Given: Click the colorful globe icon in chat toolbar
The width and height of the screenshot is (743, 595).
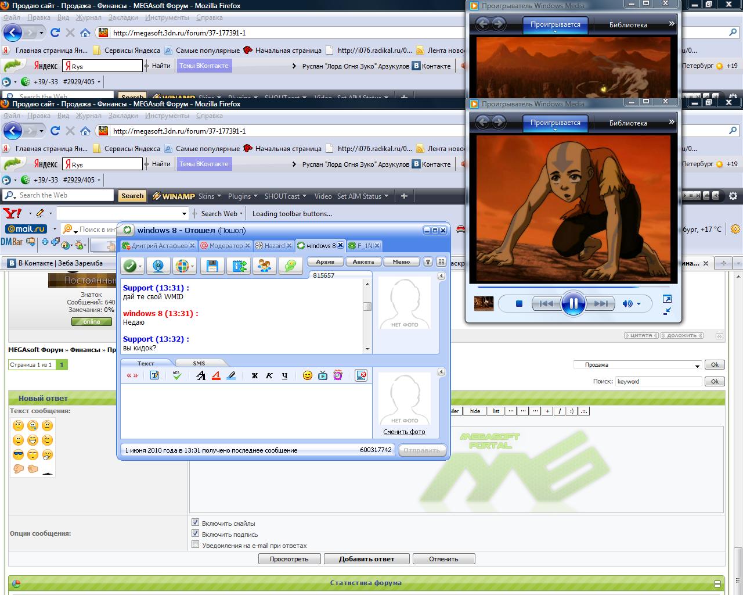Looking at the screenshot, I should (x=182, y=266).
